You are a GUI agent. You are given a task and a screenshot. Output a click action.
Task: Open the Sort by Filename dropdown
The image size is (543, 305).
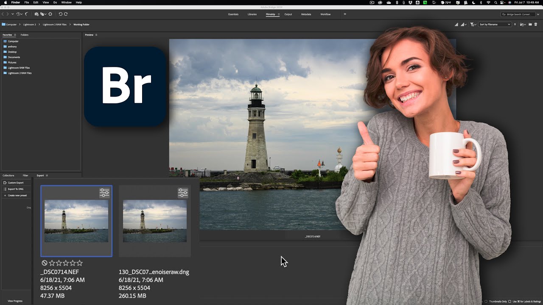pos(495,25)
